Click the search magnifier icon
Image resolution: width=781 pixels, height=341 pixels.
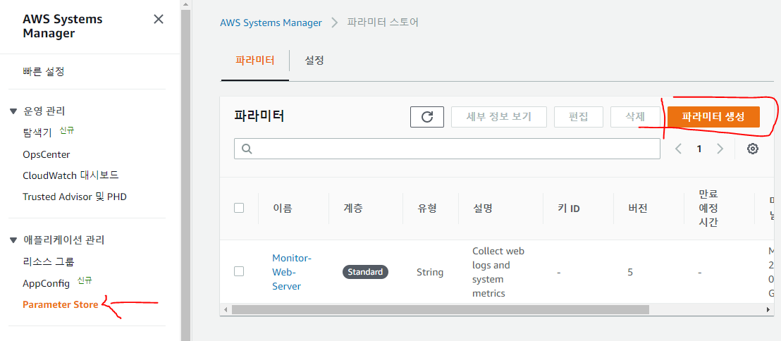click(247, 149)
